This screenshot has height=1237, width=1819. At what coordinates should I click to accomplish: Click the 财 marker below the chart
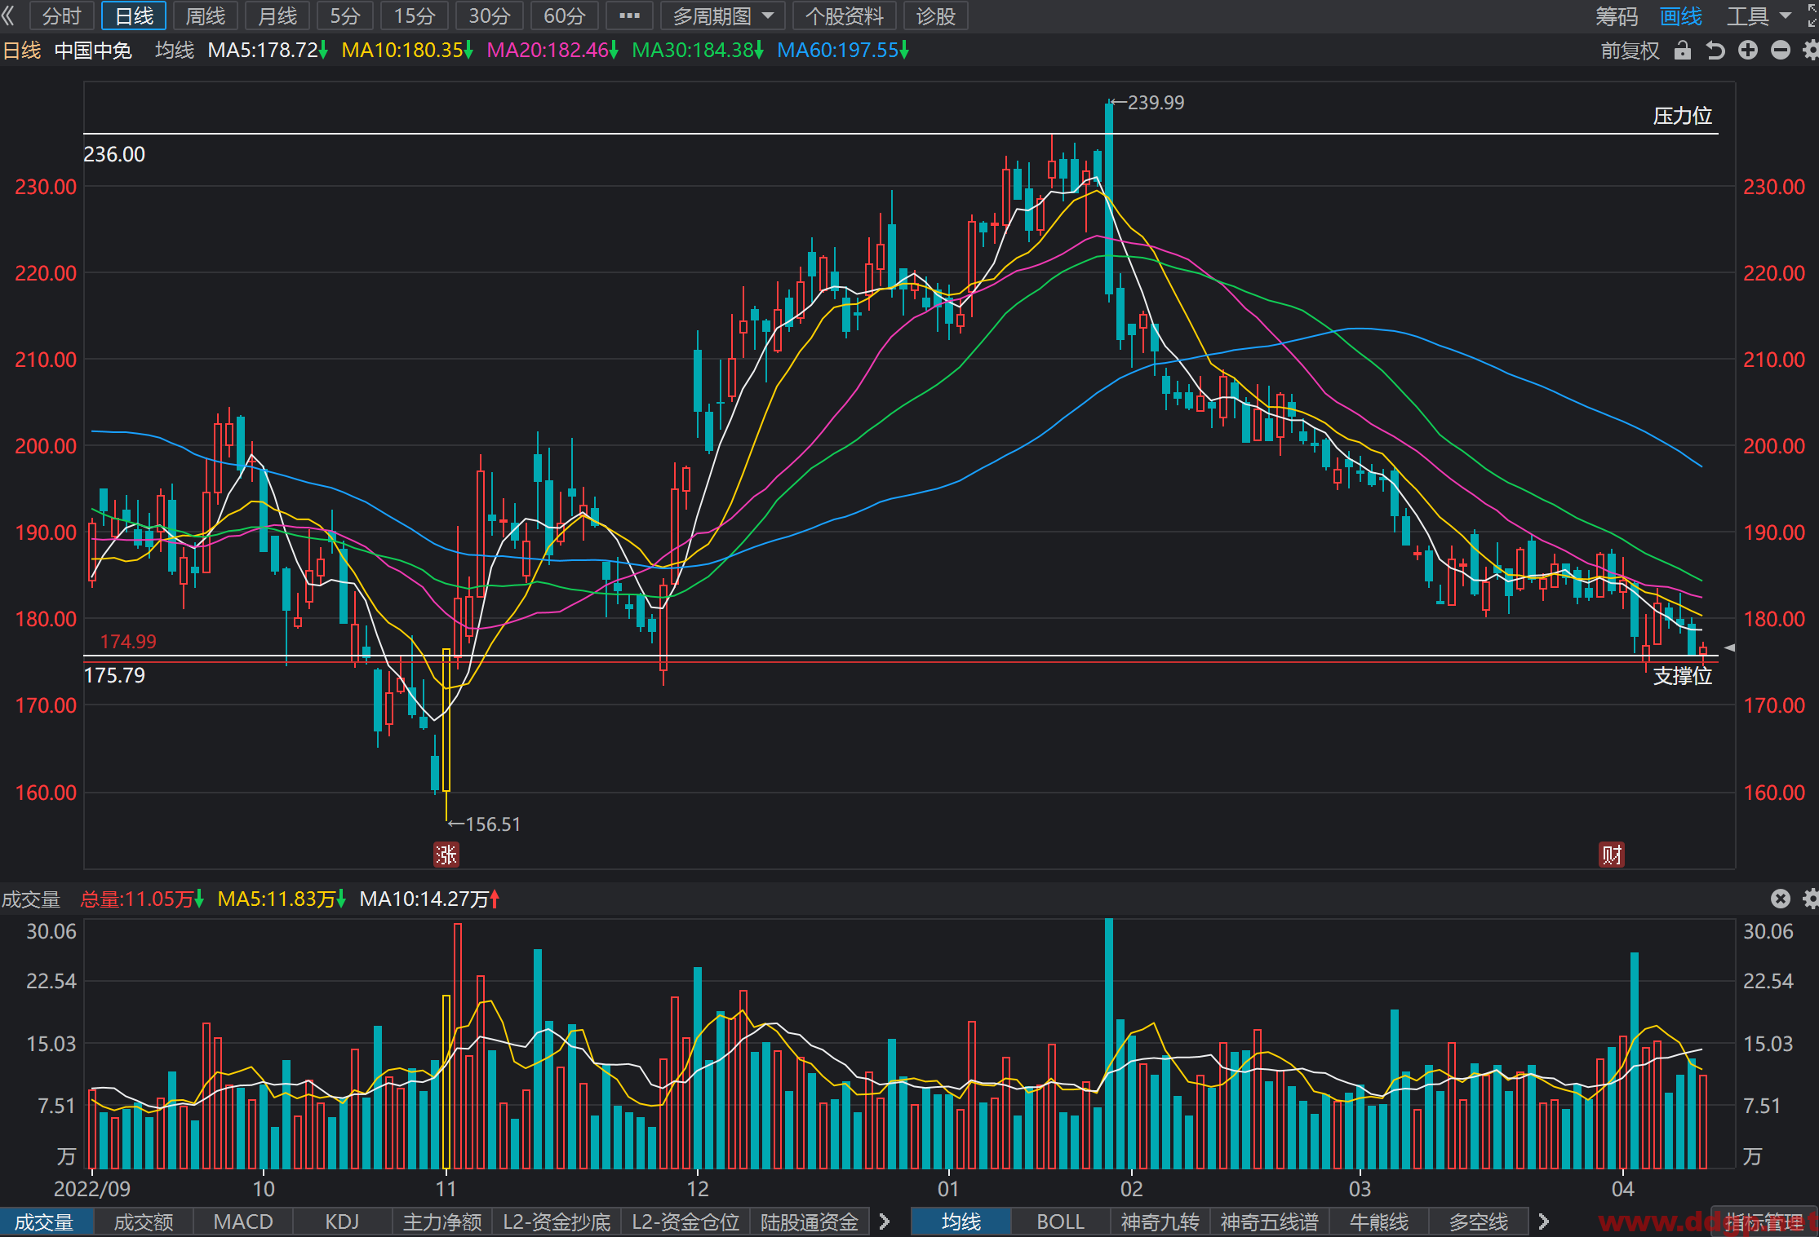pos(1612,855)
